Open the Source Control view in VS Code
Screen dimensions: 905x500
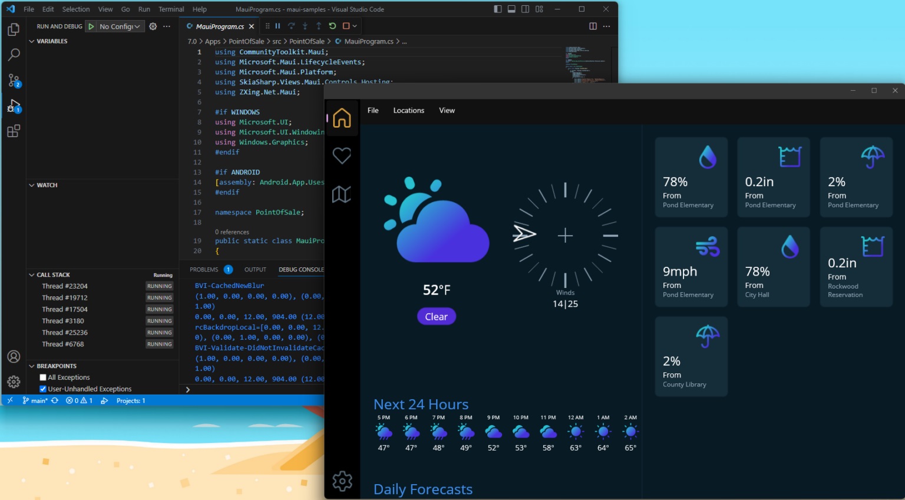tap(14, 80)
